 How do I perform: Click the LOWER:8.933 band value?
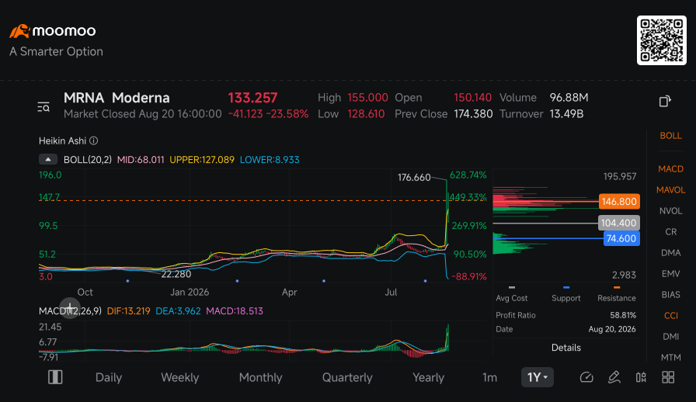(x=270, y=160)
